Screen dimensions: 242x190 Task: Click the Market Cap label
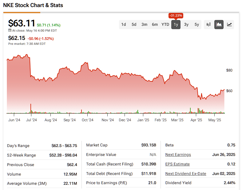pyautogui.click(x=97, y=145)
